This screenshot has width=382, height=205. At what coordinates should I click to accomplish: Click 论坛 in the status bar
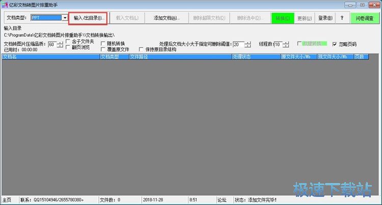(x=222, y=200)
